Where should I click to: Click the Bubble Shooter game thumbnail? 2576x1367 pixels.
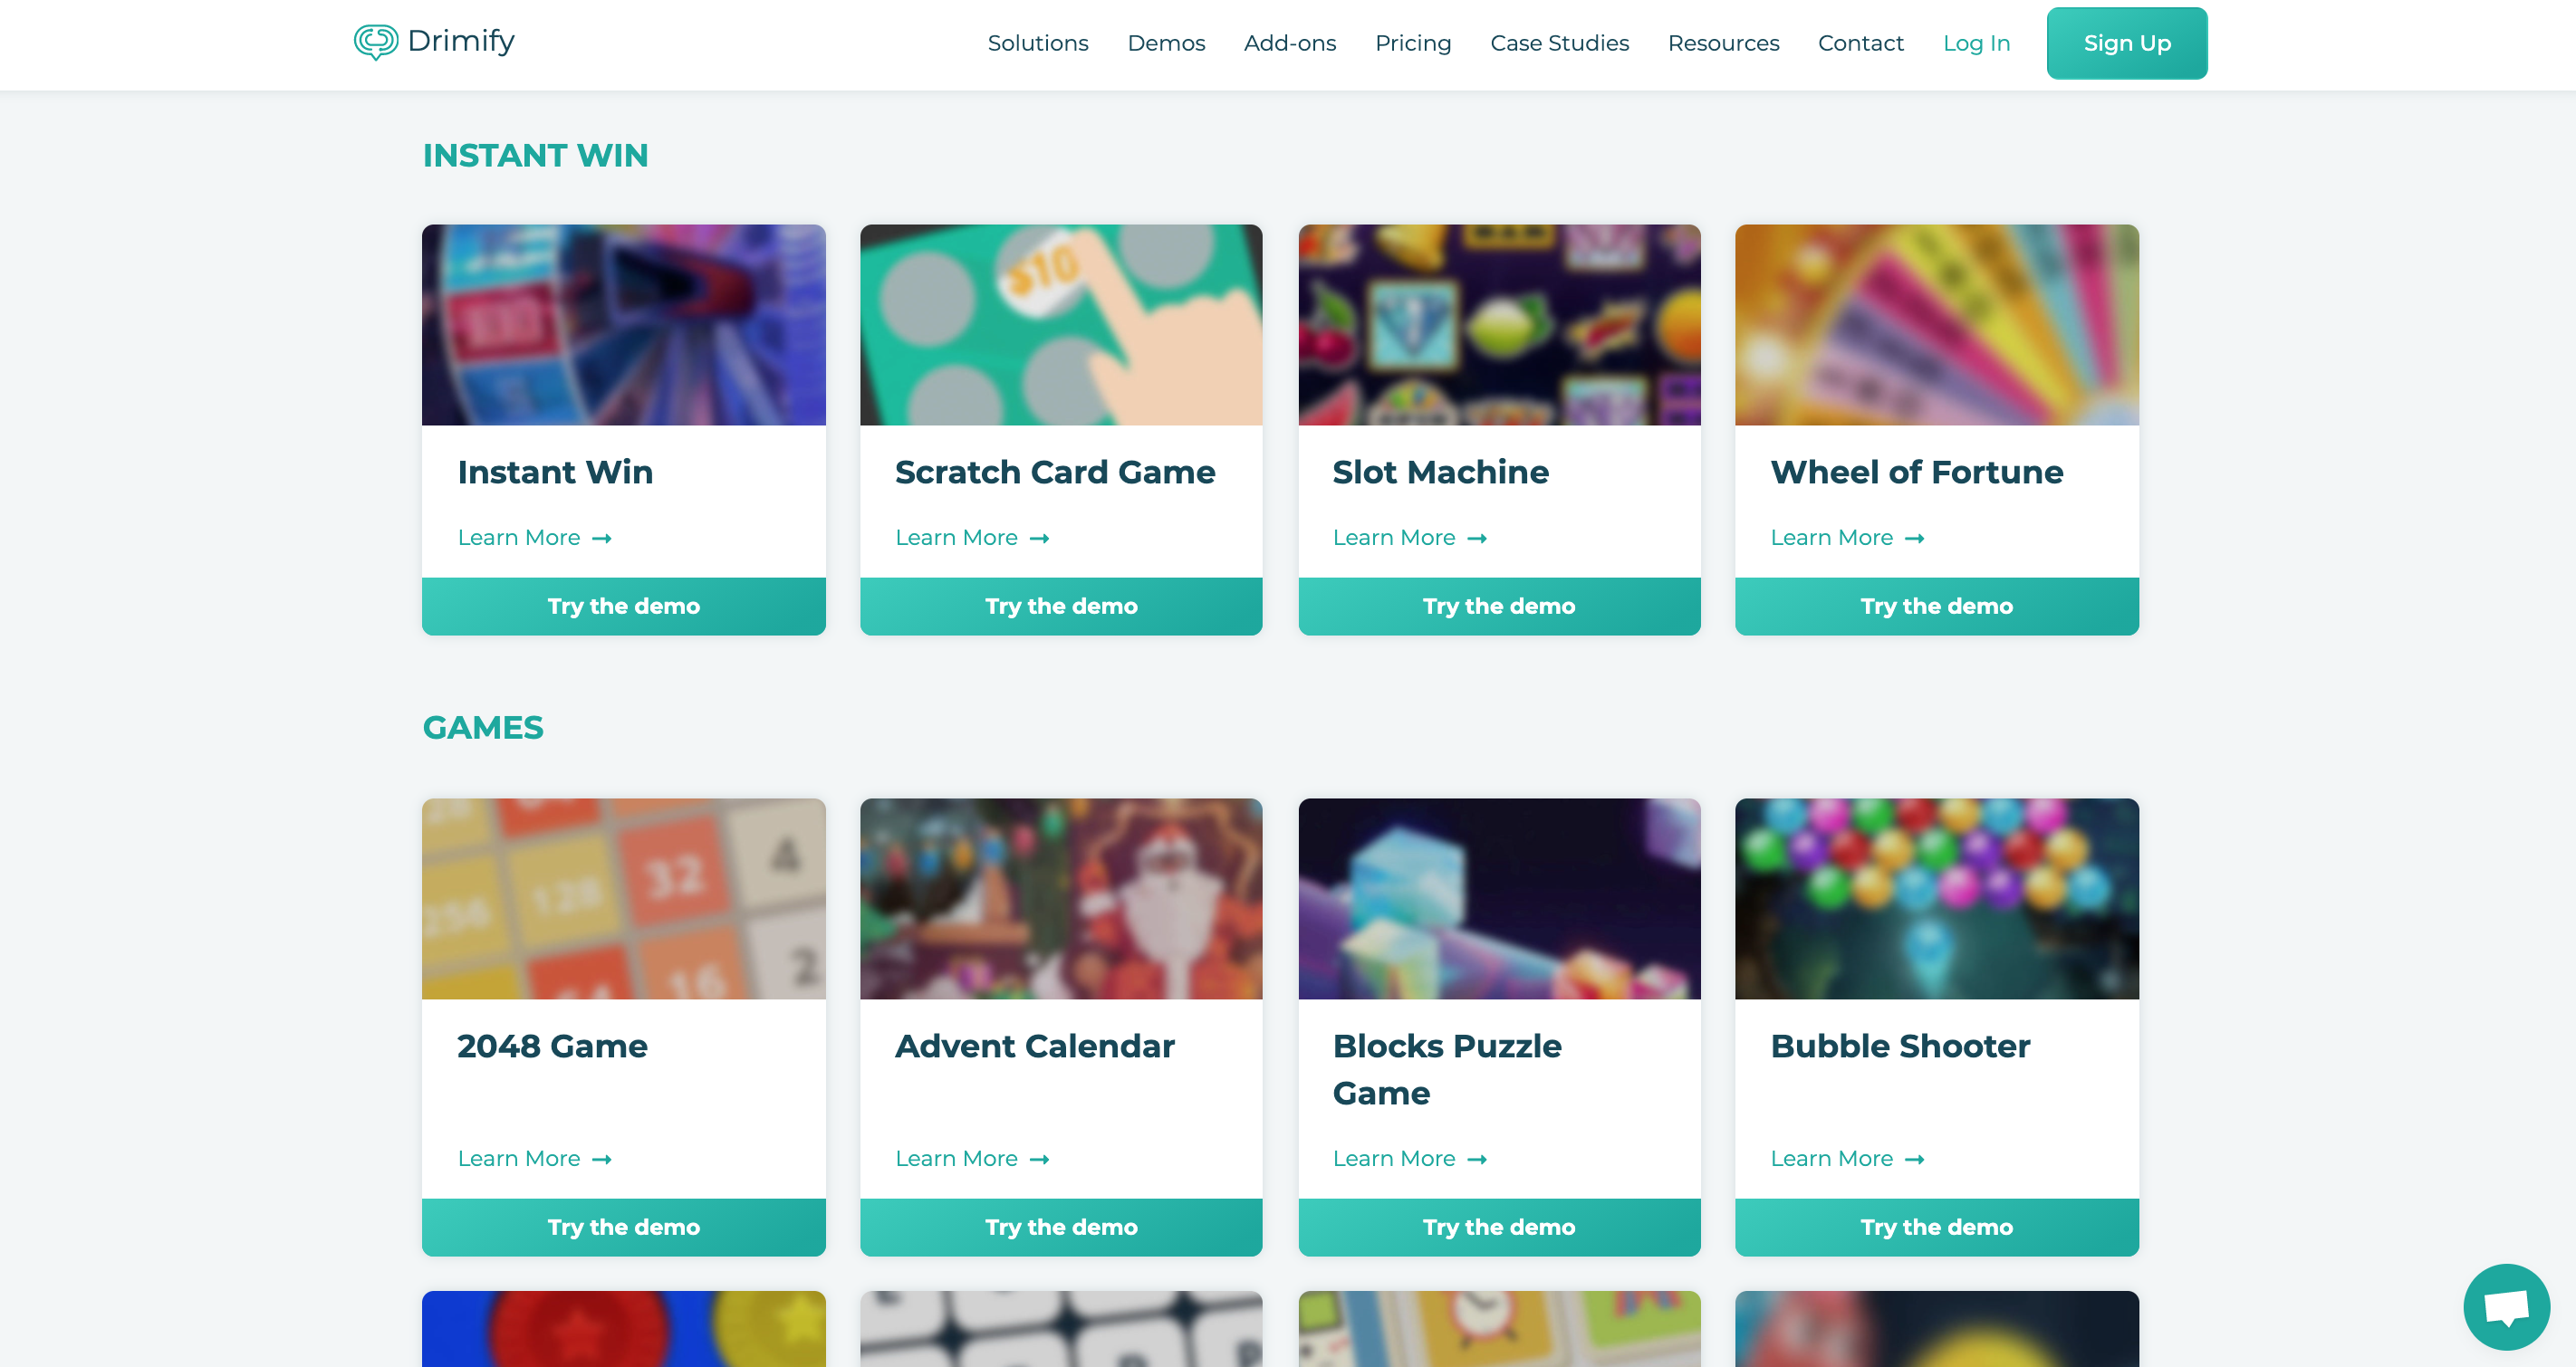pos(1937,897)
